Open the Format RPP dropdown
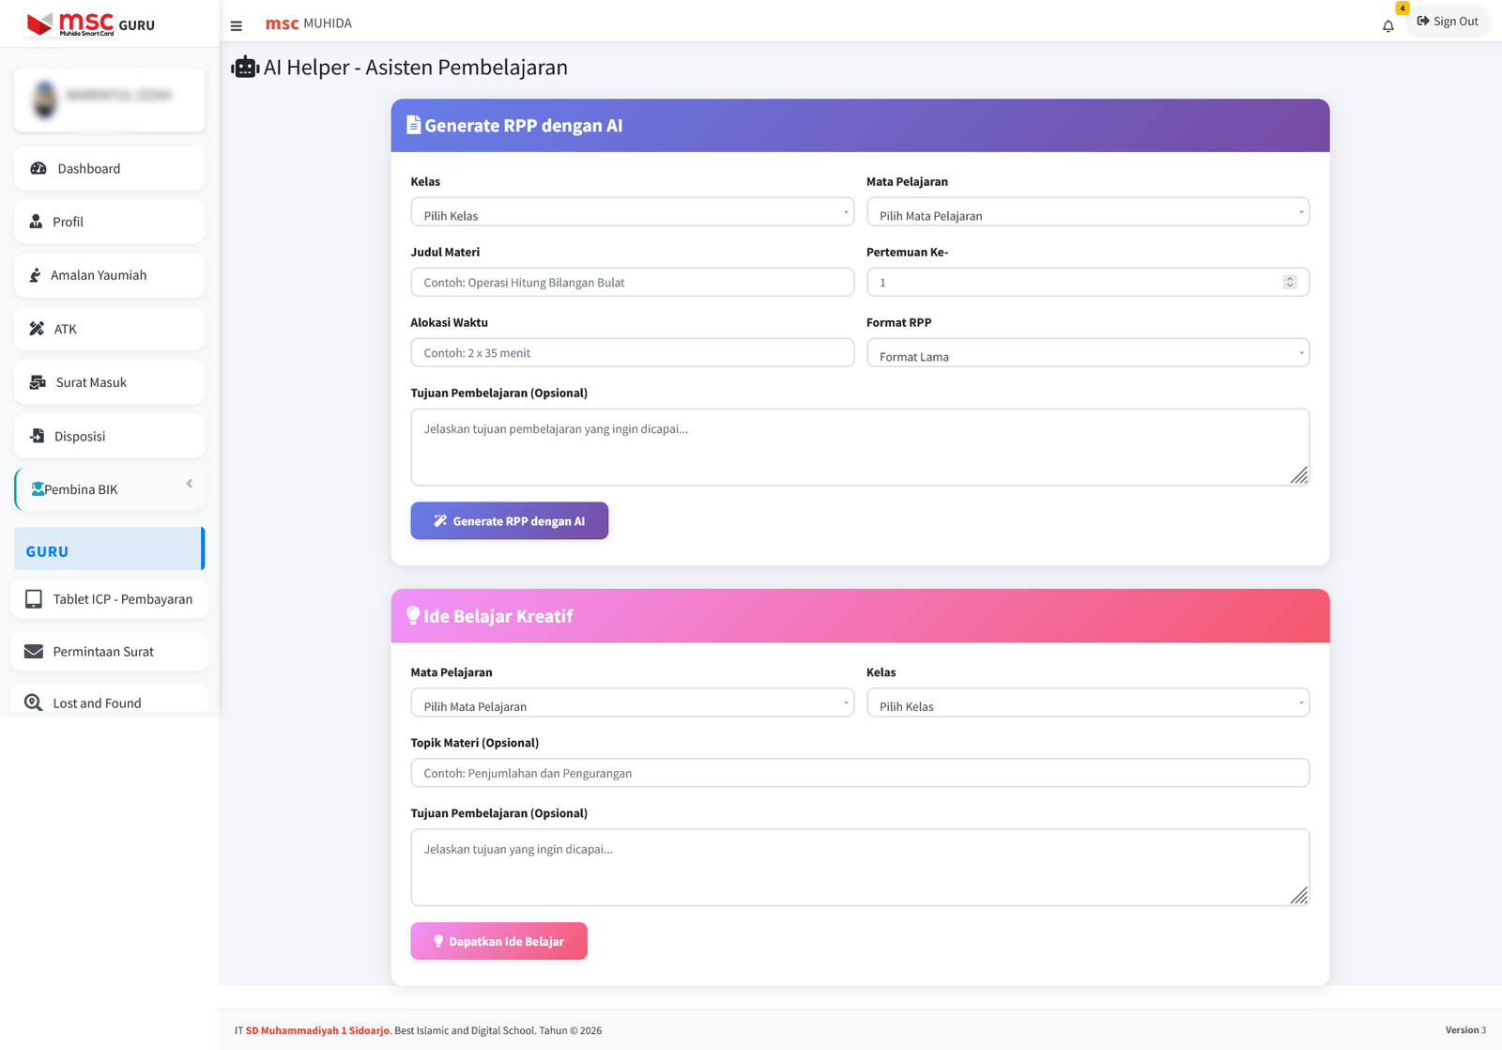The width and height of the screenshot is (1502, 1050). coord(1087,353)
